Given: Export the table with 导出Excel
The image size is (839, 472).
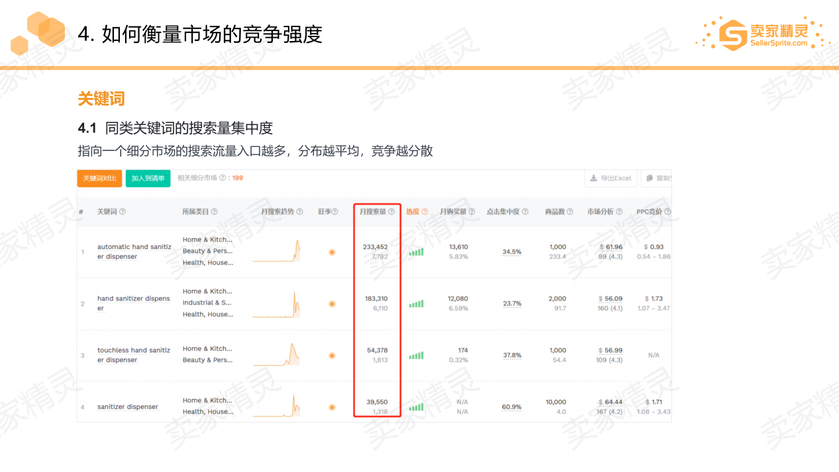Looking at the screenshot, I should (610, 178).
